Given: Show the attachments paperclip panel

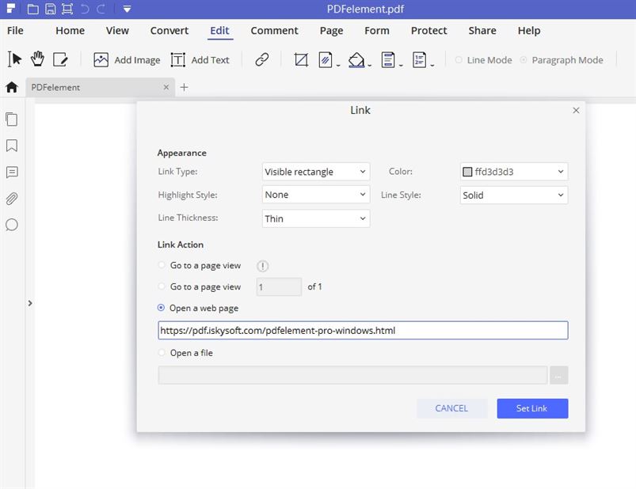Looking at the screenshot, I should pyautogui.click(x=12, y=199).
